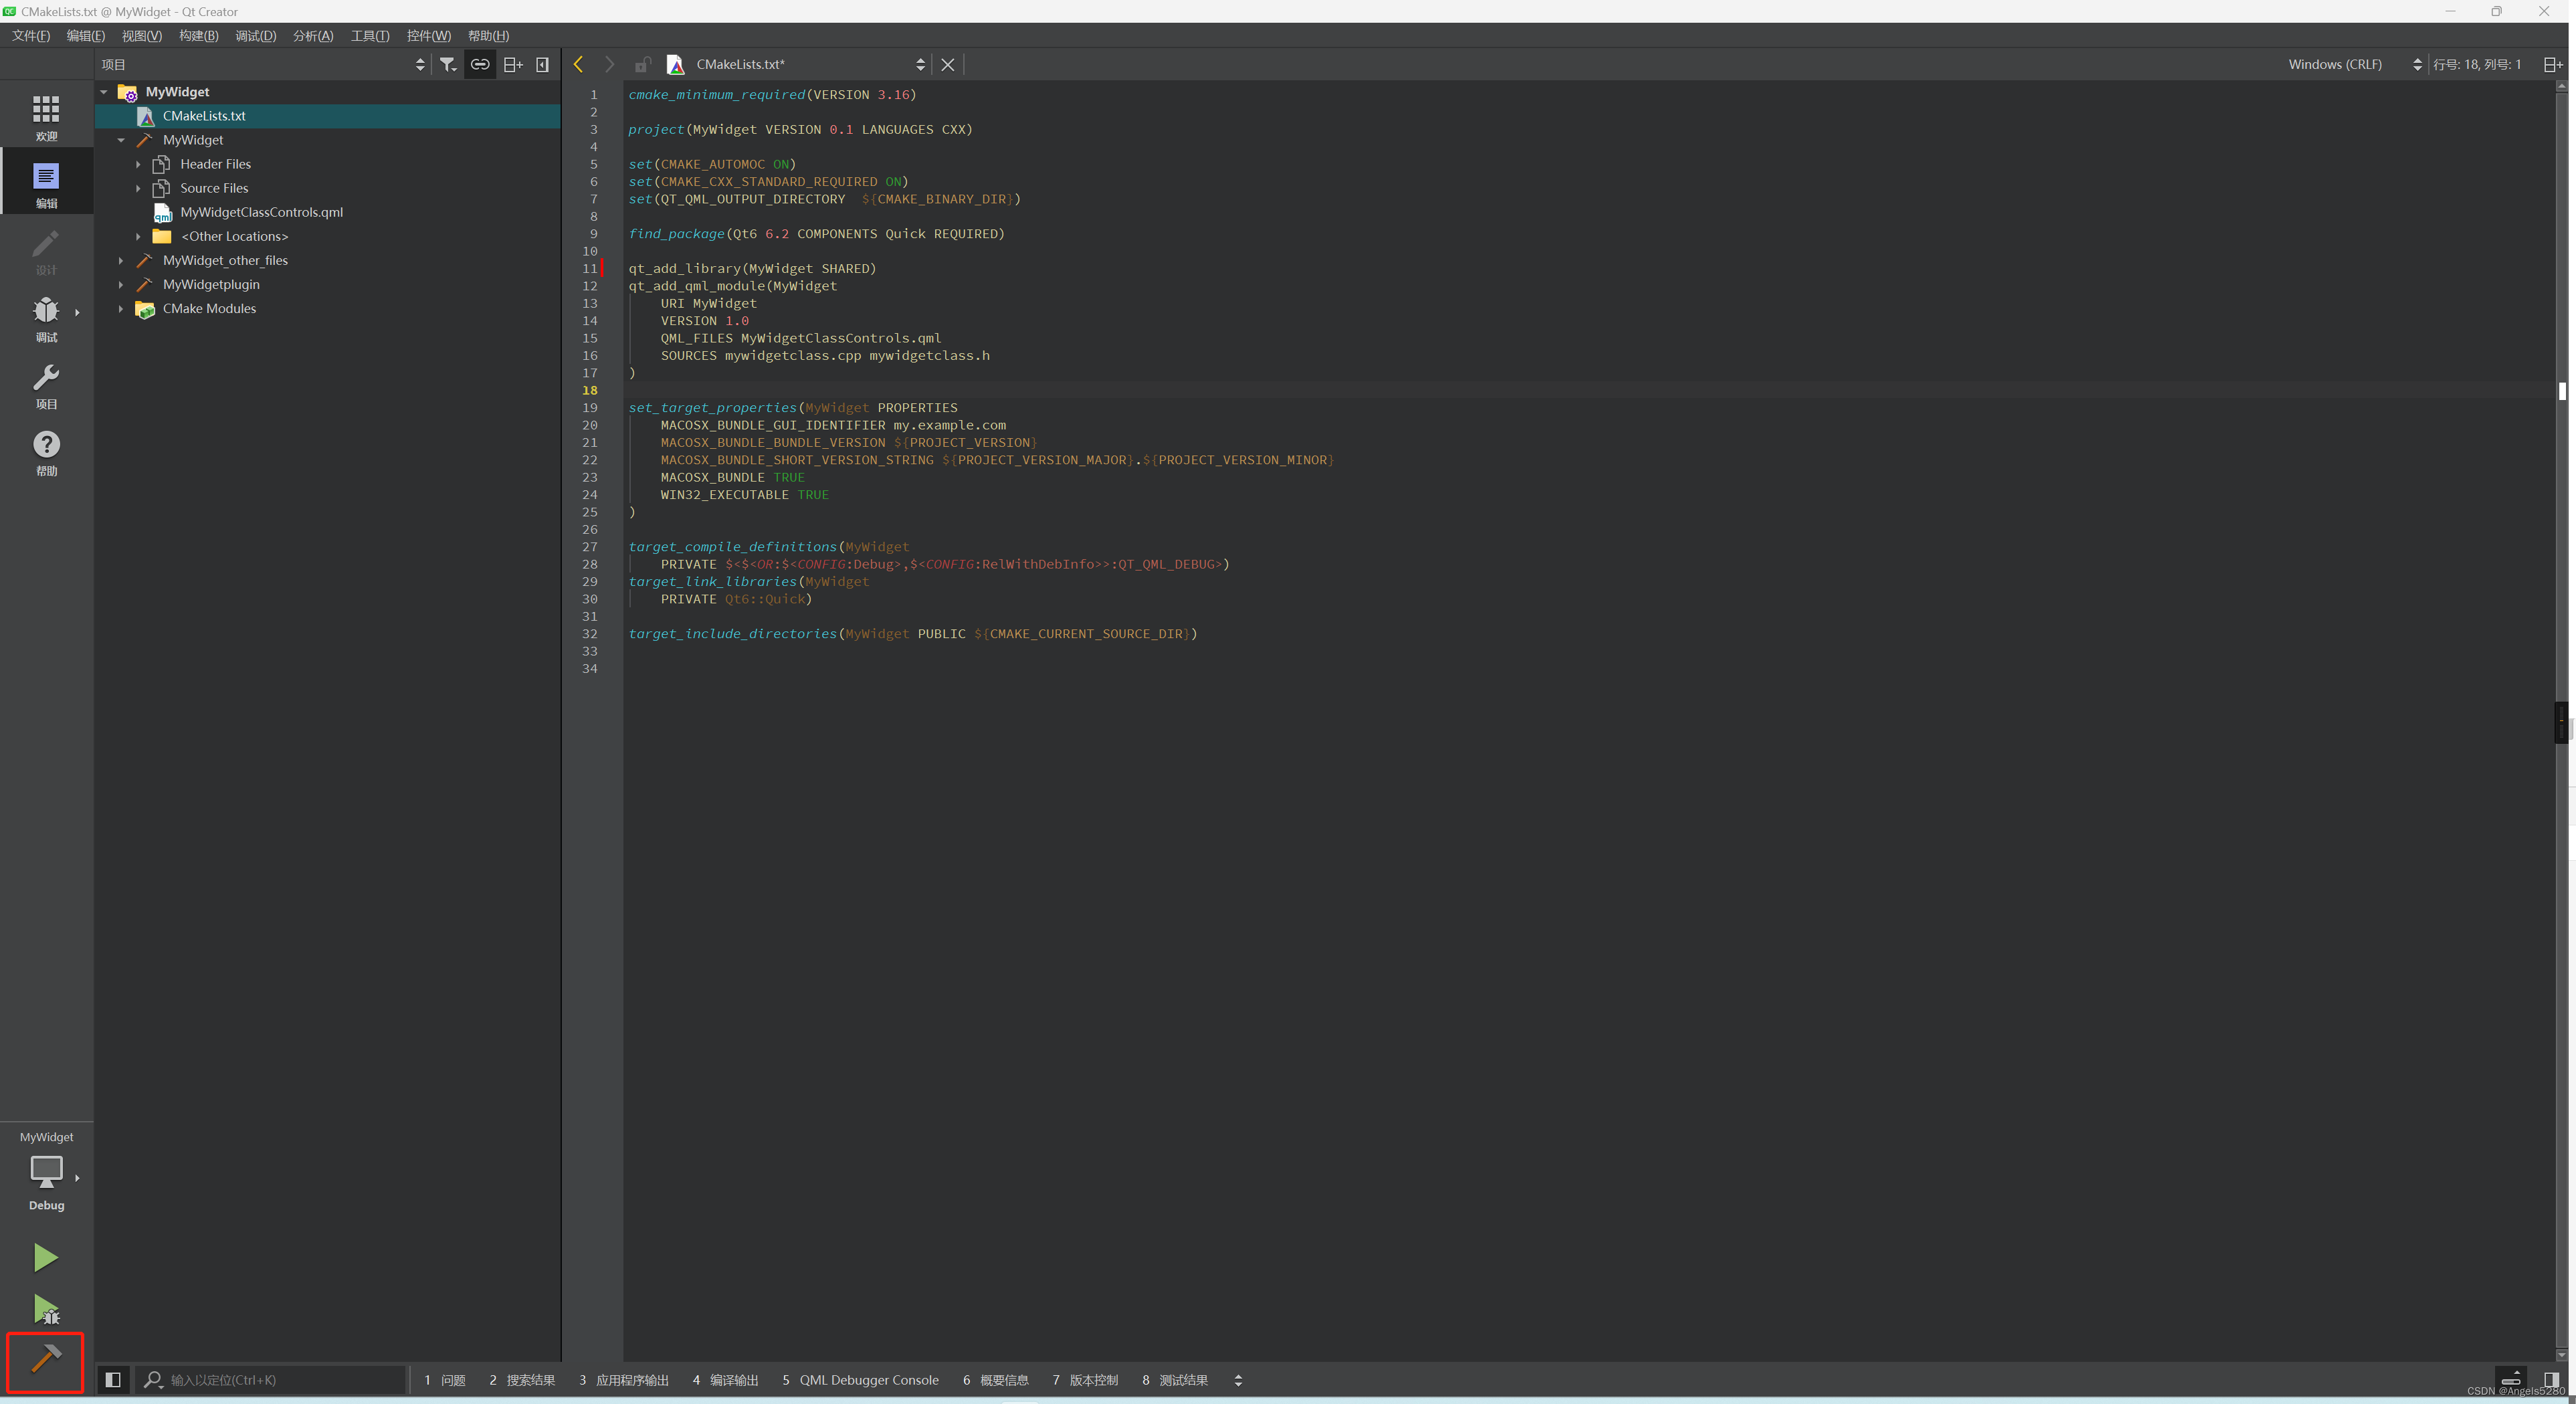Toggle the left sidebar visibility
2576x1404 pixels.
[x=113, y=1380]
